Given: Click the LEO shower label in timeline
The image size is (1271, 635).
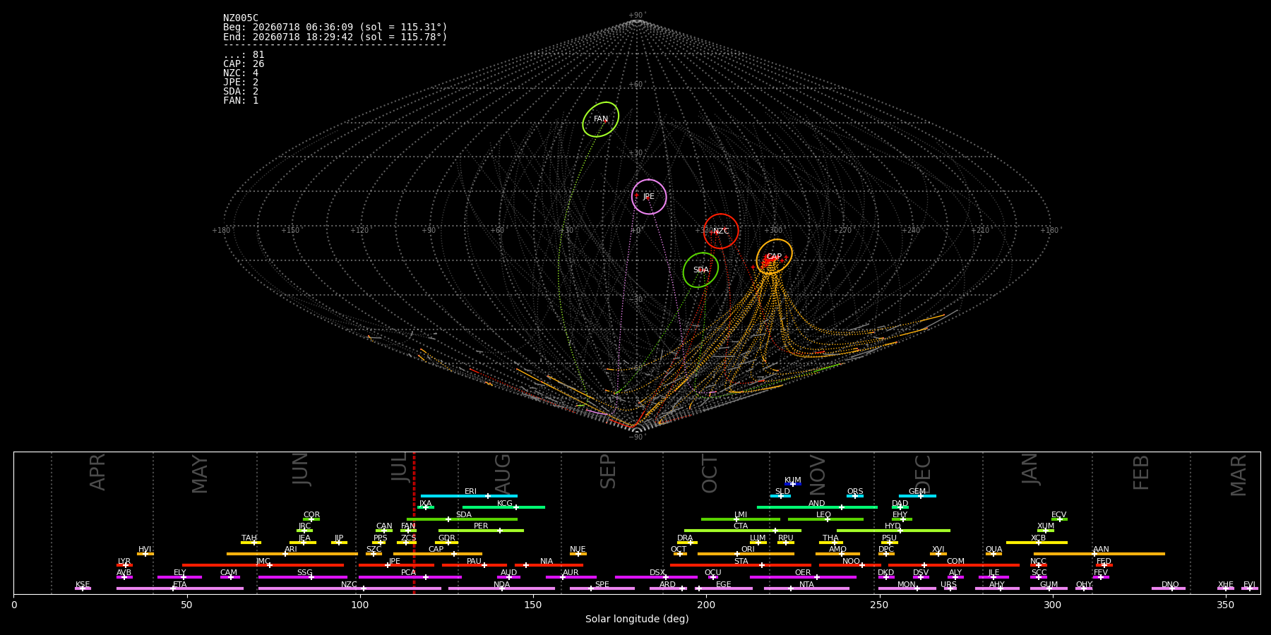Looking at the screenshot, I should coord(824,515).
